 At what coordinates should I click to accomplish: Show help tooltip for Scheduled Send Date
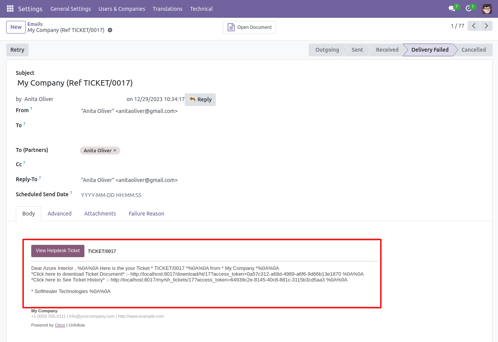pos(71,193)
